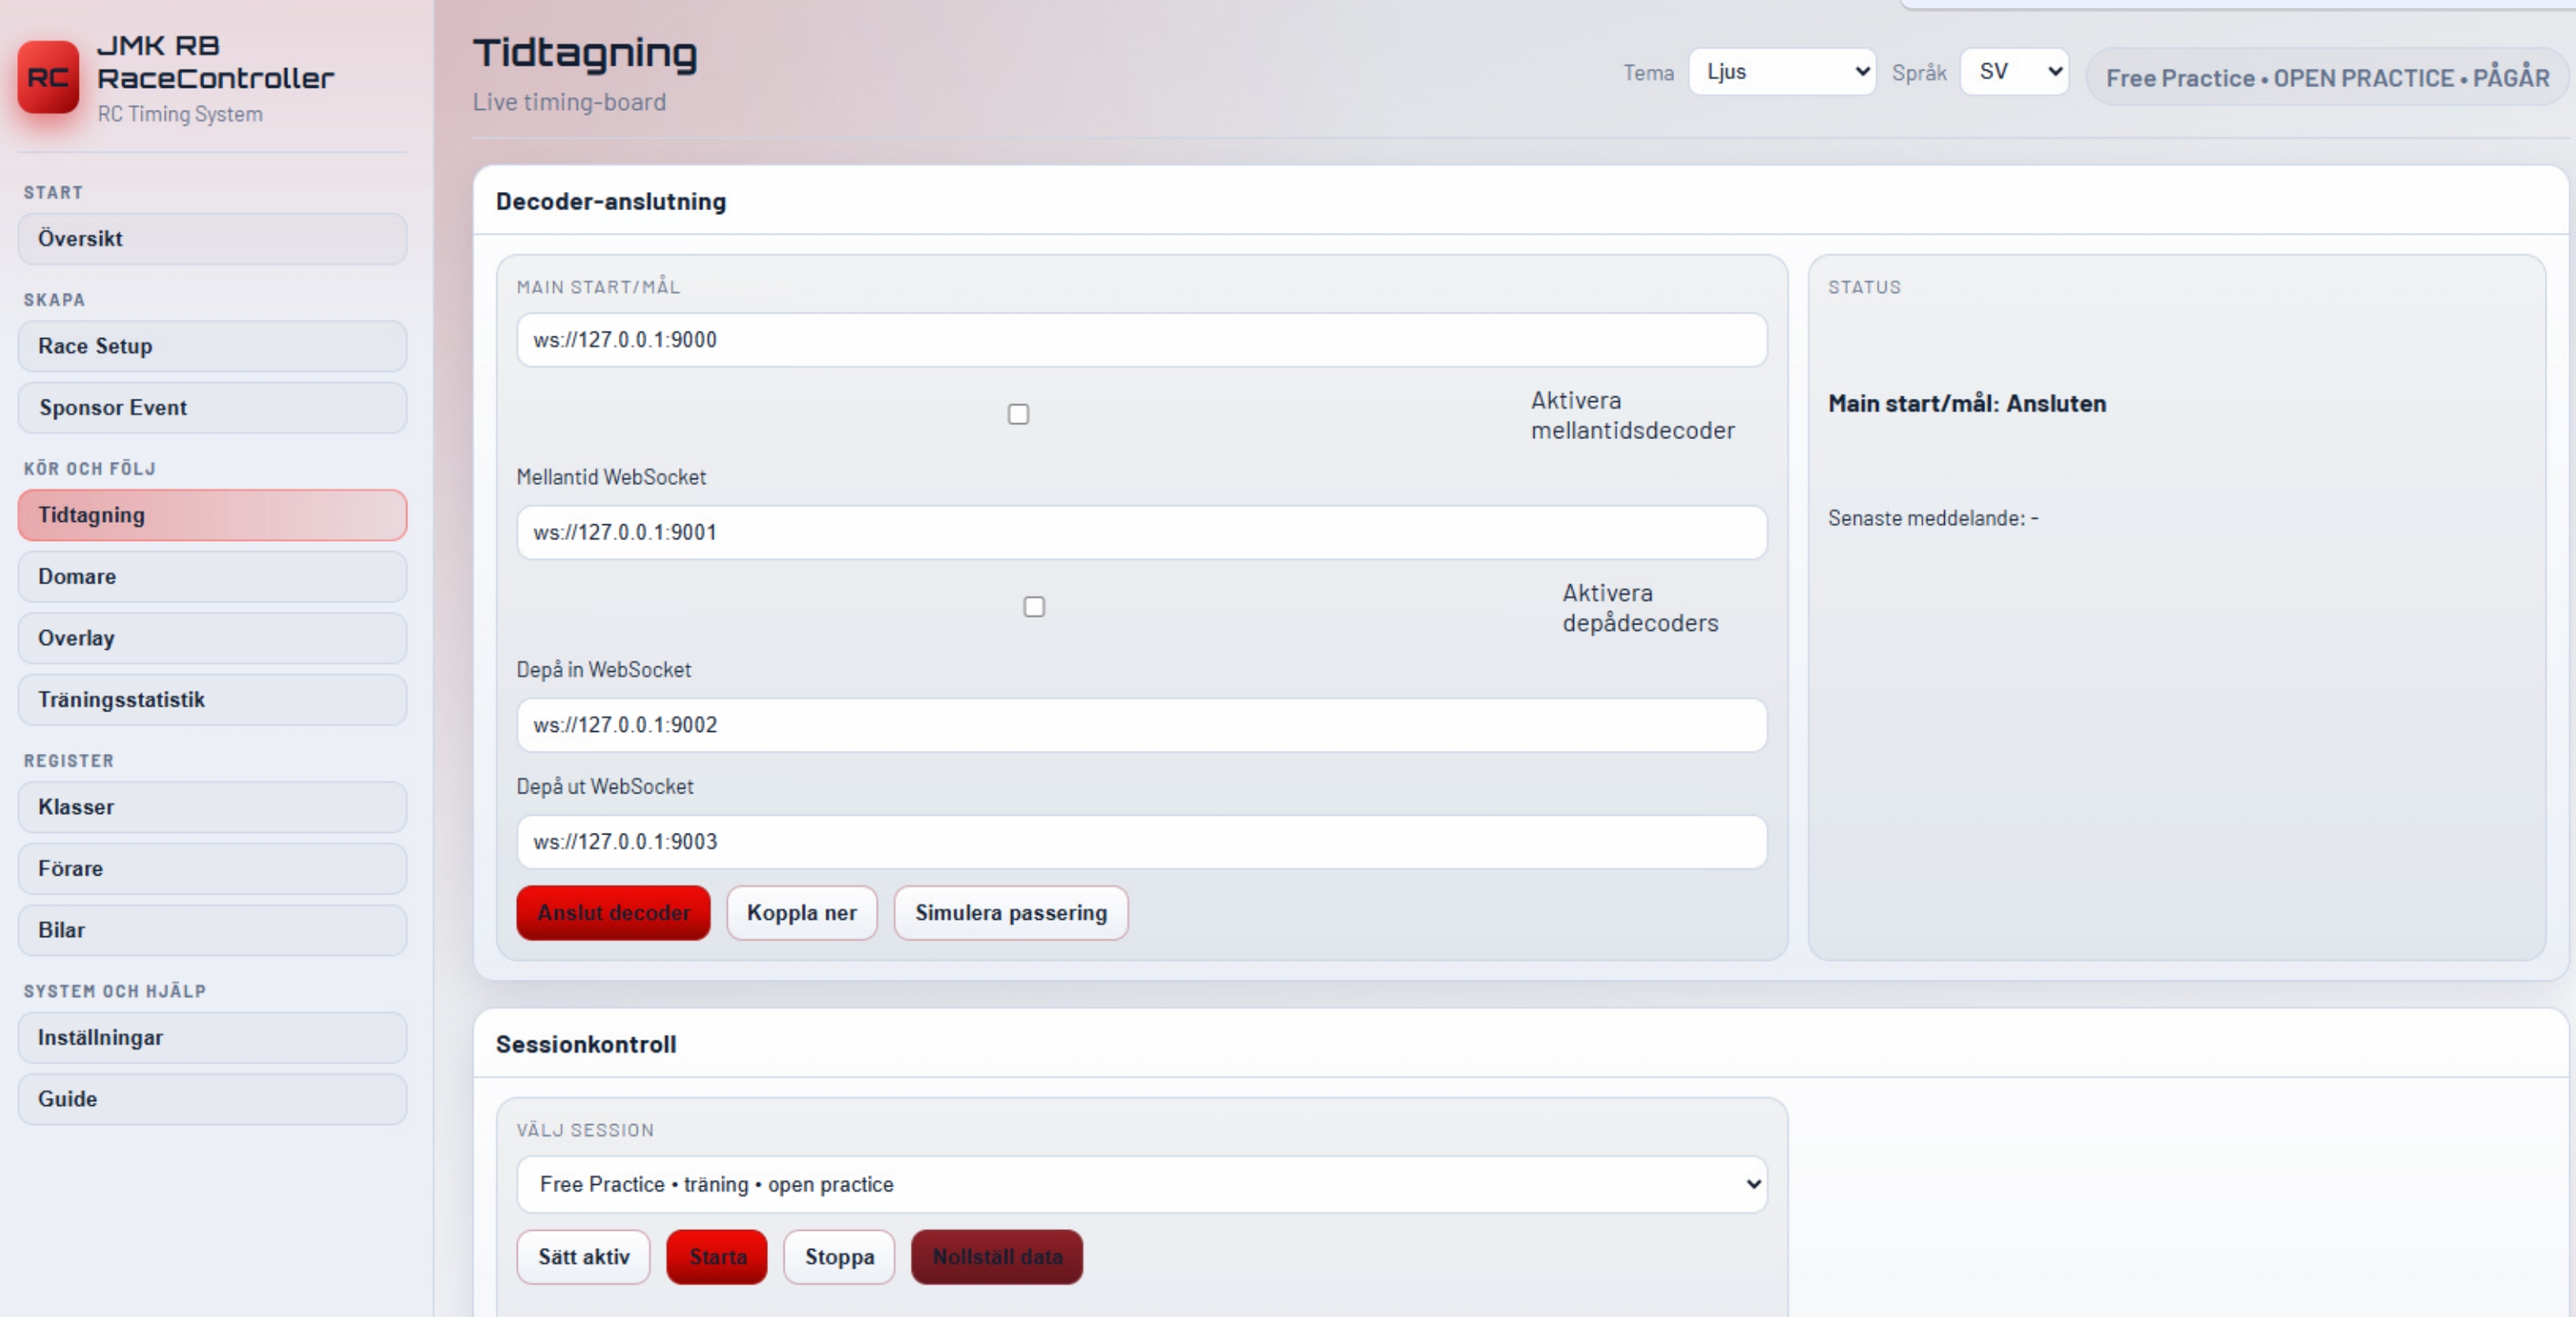Open the Klasser register

(212, 807)
